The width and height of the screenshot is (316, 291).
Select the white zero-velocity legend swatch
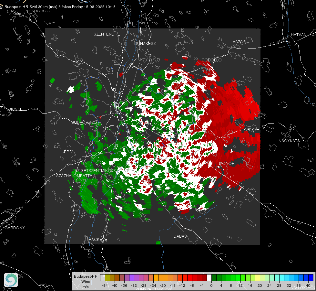click(209, 277)
